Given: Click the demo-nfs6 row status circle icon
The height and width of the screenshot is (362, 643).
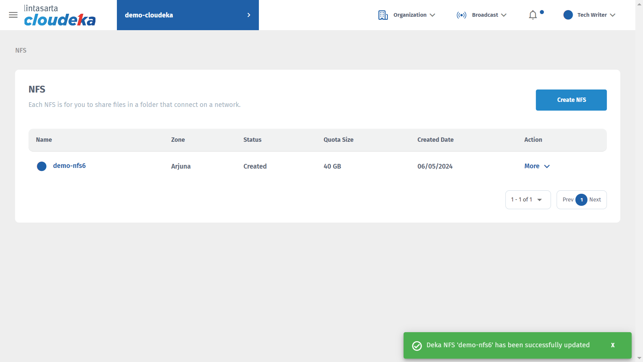Looking at the screenshot, I should tap(42, 166).
